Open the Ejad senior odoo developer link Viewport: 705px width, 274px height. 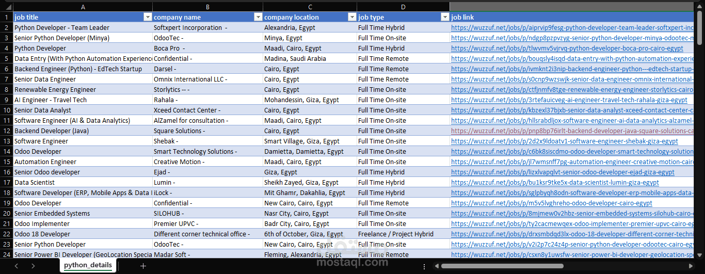point(563,172)
